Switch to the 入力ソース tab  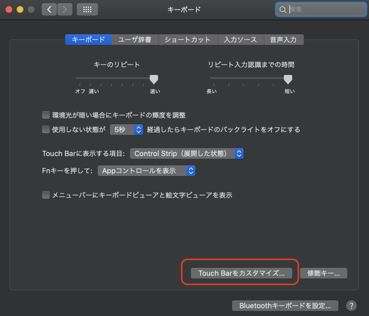[240, 40]
